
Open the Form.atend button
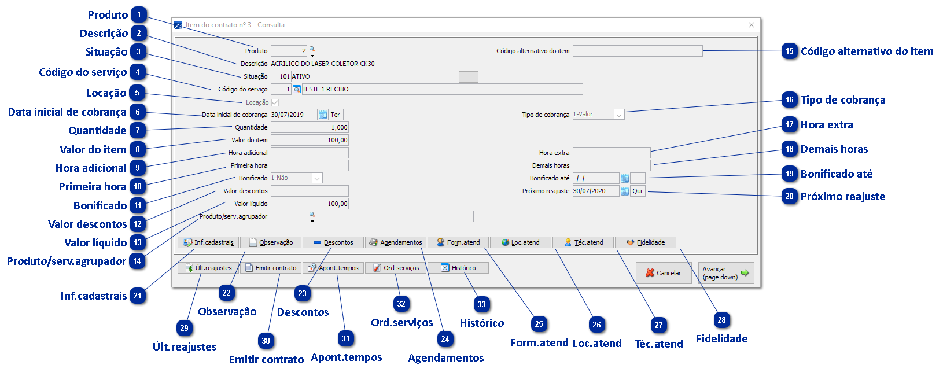tap(458, 242)
